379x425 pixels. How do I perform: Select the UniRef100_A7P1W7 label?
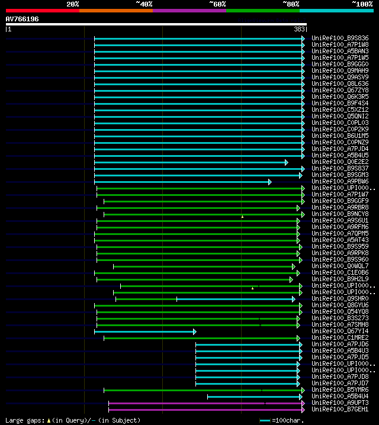(340, 194)
